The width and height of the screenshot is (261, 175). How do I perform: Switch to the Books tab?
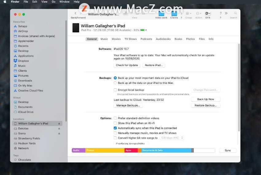(x=178, y=39)
